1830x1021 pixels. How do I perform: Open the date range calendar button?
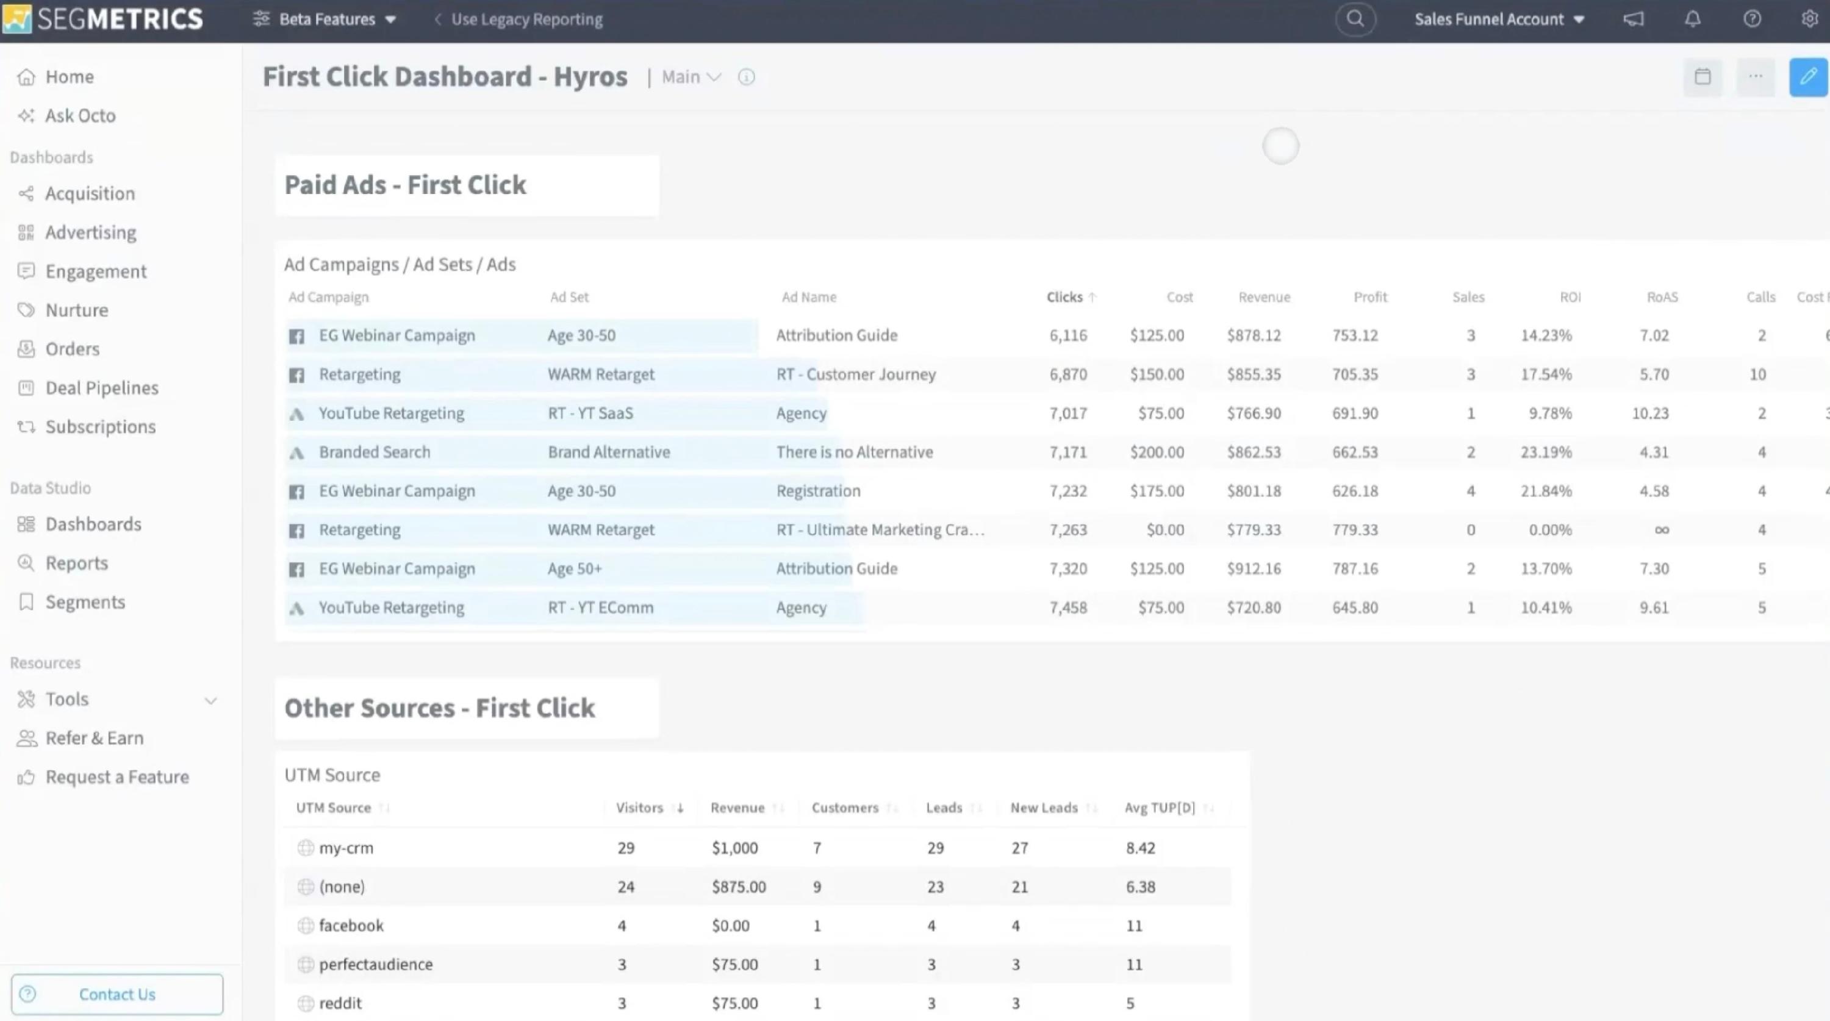click(1703, 77)
